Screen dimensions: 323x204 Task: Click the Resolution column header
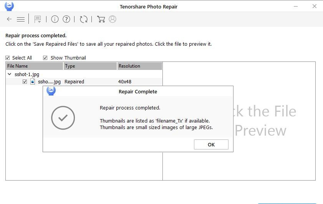tap(140, 66)
